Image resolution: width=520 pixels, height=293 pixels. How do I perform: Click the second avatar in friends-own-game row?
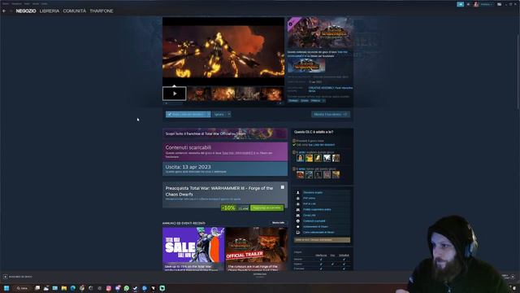click(x=309, y=175)
